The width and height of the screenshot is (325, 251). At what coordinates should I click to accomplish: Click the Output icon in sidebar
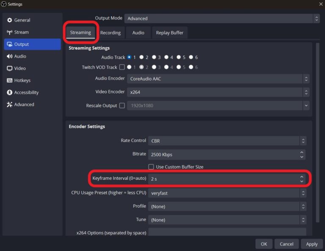click(10, 45)
